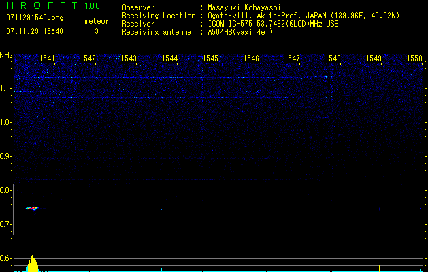This screenshot has width=428, height=272.
Task: Click the meteor count label
Action: [x=97, y=21]
